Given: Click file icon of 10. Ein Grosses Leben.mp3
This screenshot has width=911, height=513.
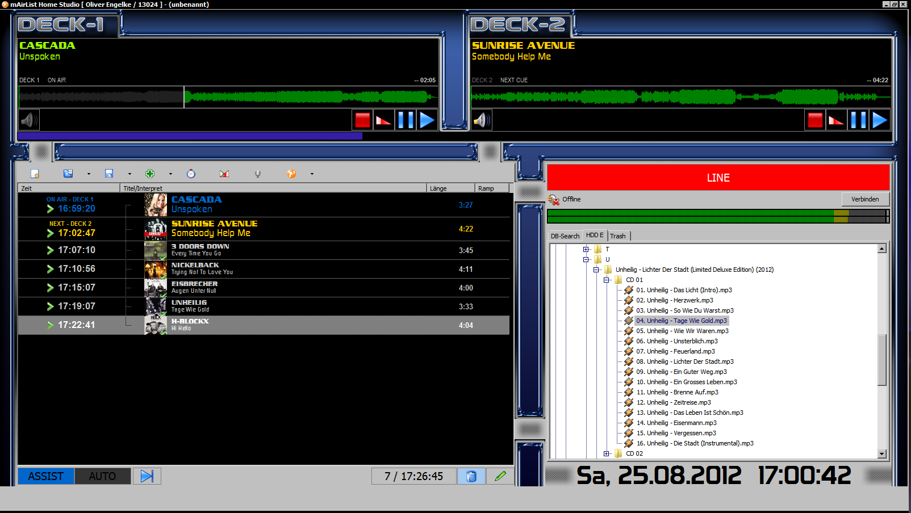Looking at the screenshot, I should pyautogui.click(x=629, y=382).
